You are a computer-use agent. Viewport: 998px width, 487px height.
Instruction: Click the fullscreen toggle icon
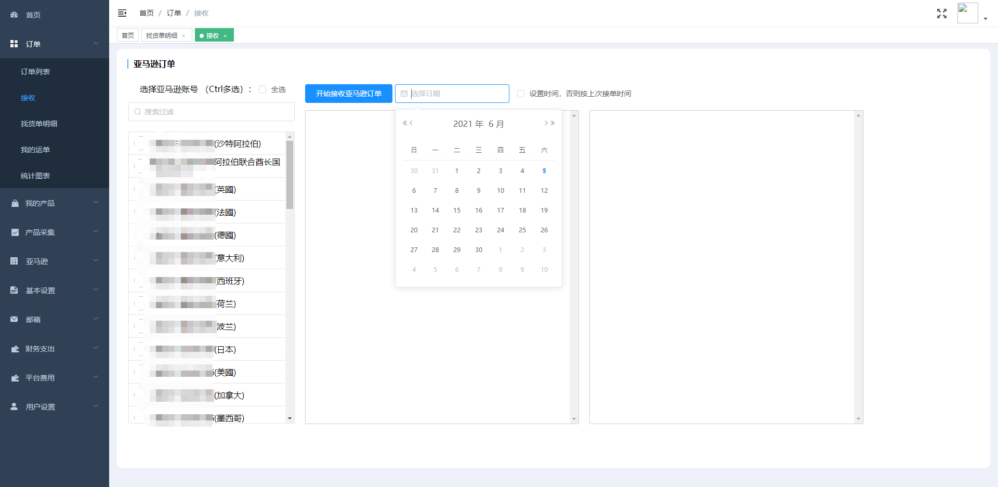941,14
